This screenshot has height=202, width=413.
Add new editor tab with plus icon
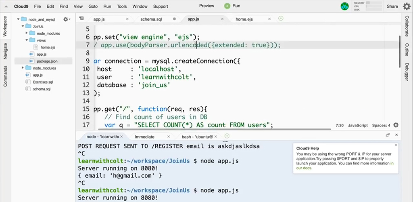click(281, 19)
